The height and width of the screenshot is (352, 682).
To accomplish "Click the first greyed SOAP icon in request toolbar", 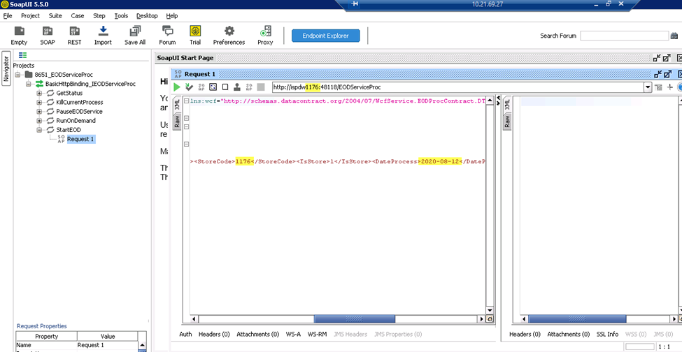I will click(x=201, y=87).
